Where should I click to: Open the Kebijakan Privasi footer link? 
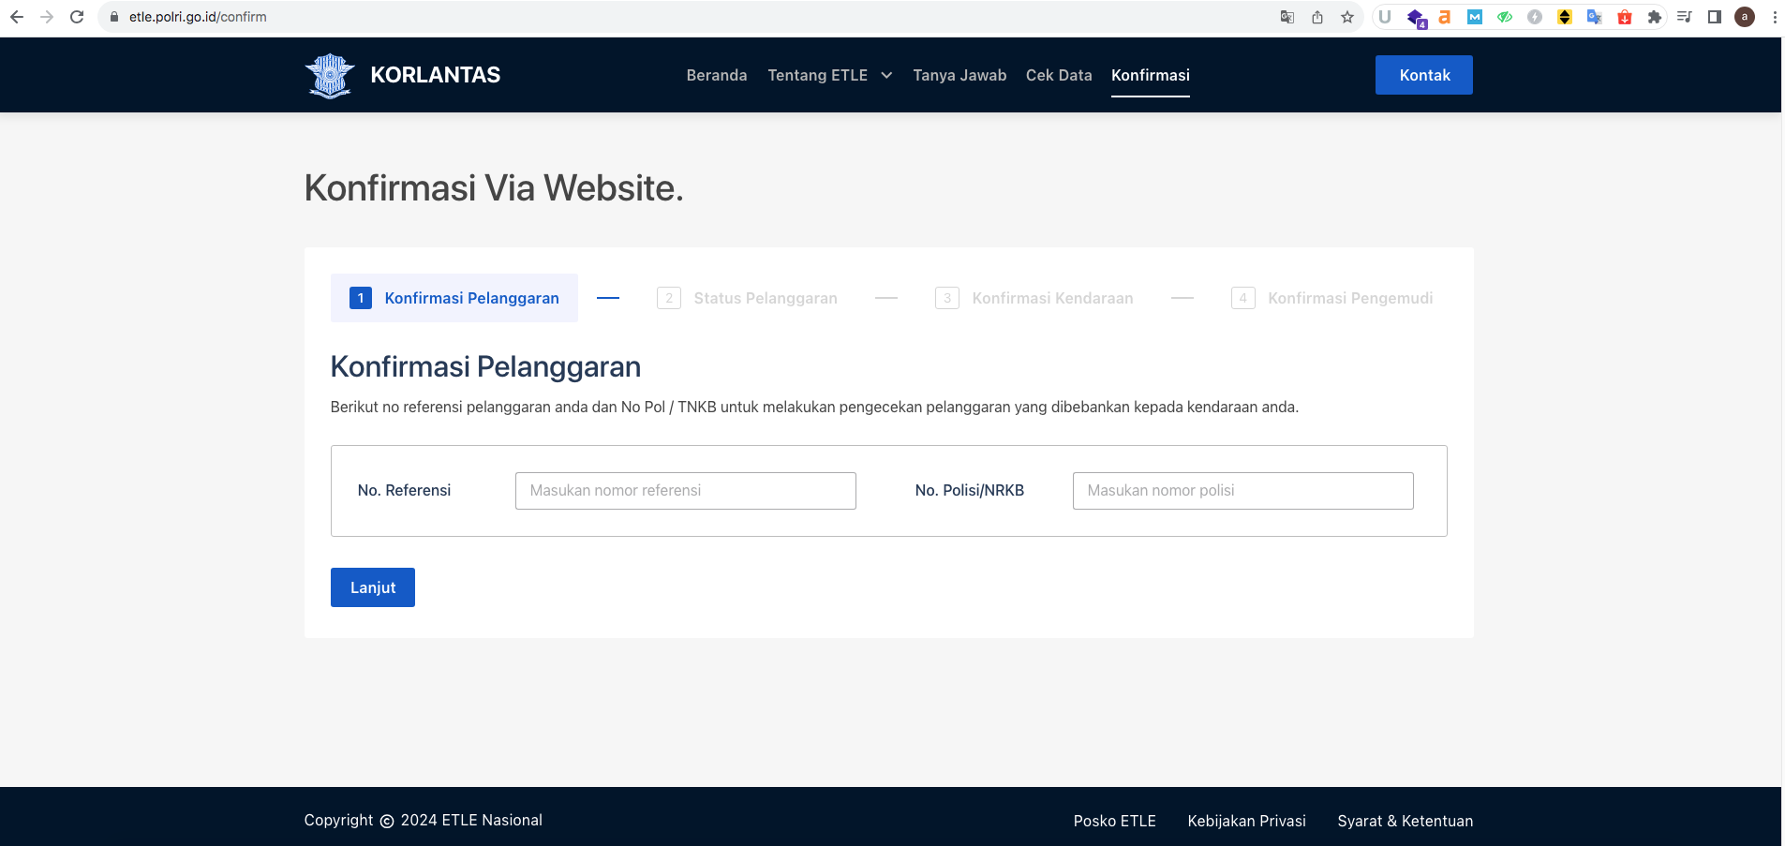[1247, 821]
